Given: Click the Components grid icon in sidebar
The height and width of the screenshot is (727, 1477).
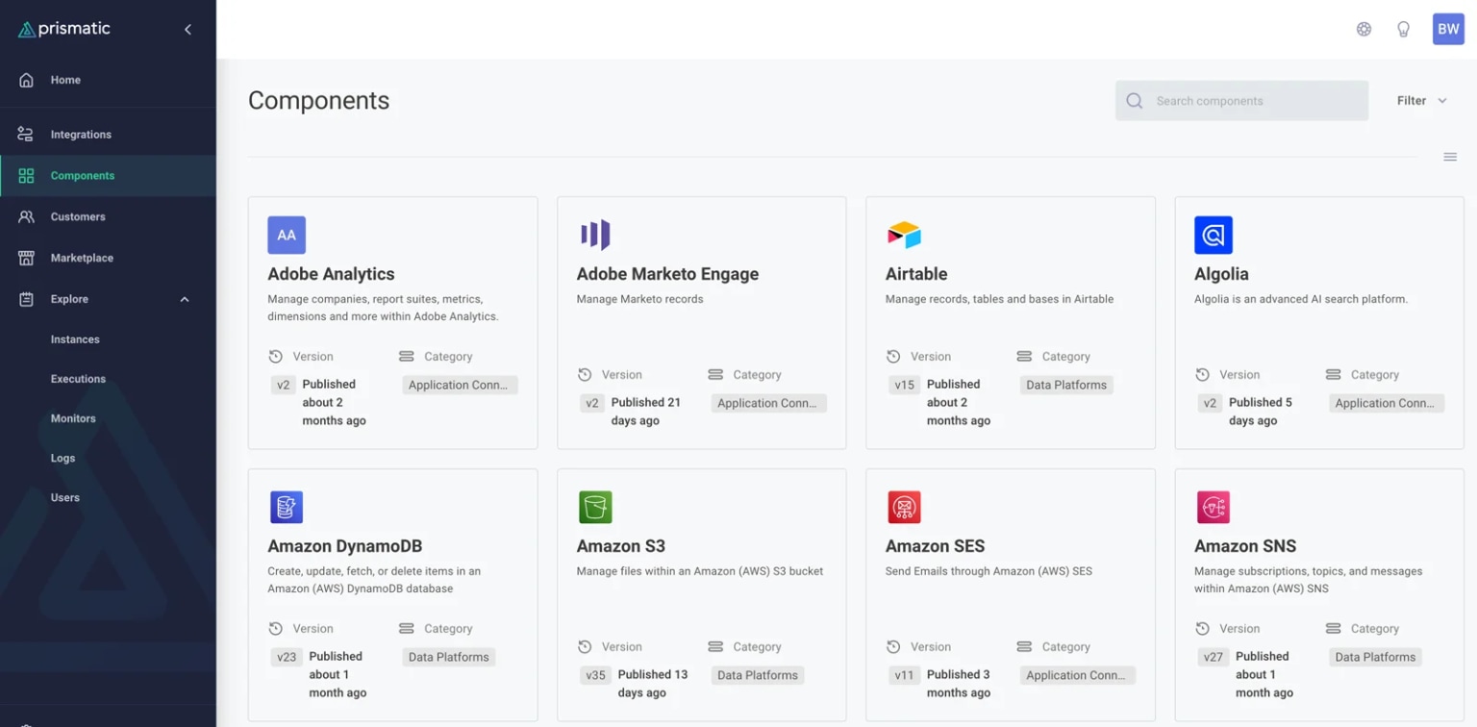Looking at the screenshot, I should 26,176.
